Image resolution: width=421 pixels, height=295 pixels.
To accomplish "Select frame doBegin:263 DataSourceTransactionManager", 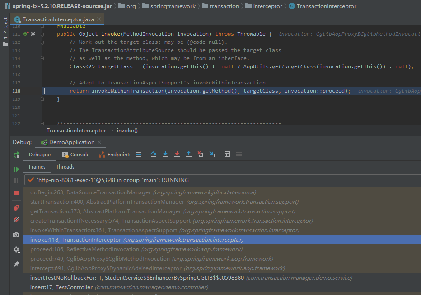I will [x=222, y=192].
